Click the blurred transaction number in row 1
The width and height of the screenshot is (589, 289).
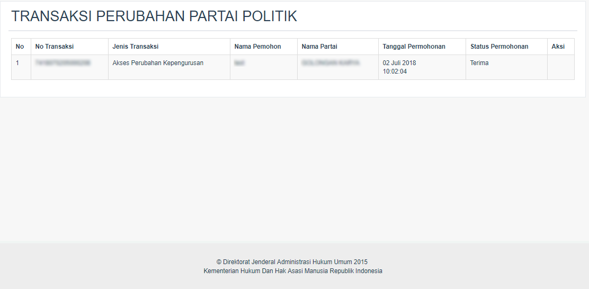(x=63, y=63)
